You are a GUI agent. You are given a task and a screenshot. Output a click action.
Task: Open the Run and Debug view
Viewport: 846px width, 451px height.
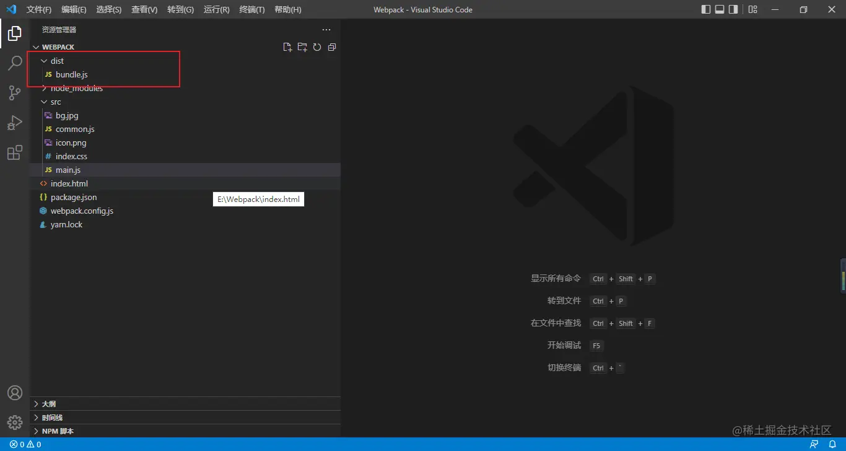tap(15, 123)
